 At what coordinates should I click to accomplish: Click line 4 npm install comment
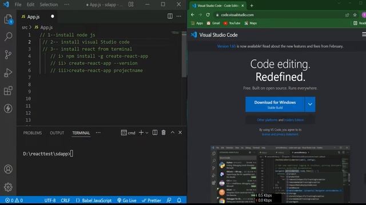tap(99, 56)
